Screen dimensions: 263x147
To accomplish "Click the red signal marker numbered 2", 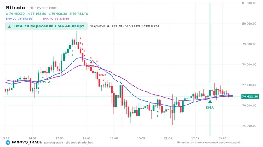I will (x=82, y=44).
